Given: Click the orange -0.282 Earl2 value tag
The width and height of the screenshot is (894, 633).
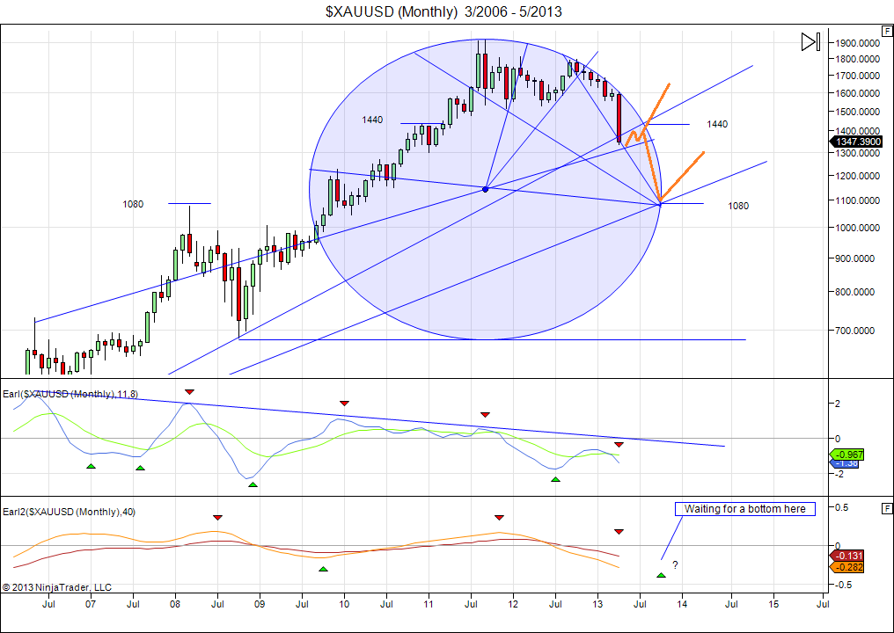Looking at the screenshot, I should (x=847, y=567).
